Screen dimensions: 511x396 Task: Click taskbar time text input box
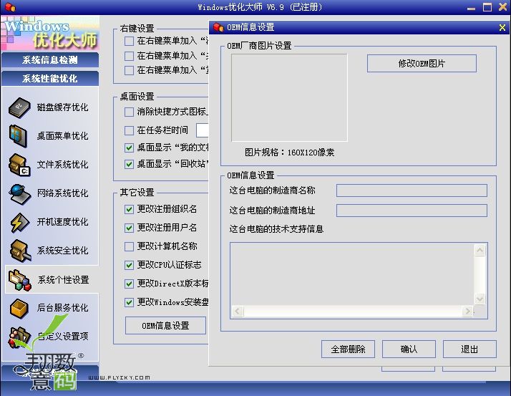202,130
